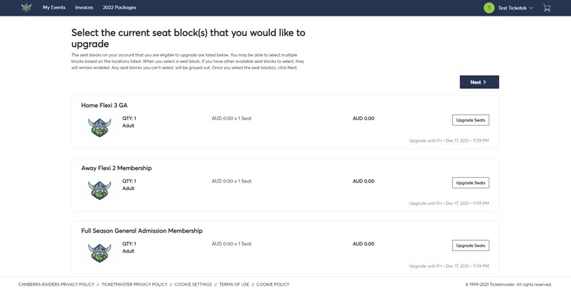Viewport: 571px width, 291px height.
Task: Click the Full Season General Admission logo
Action: 99,253
